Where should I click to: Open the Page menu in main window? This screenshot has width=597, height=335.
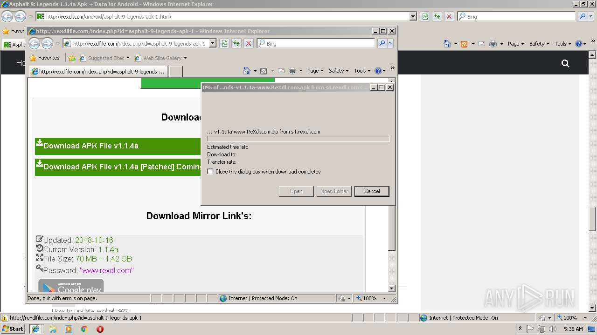point(516,44)
